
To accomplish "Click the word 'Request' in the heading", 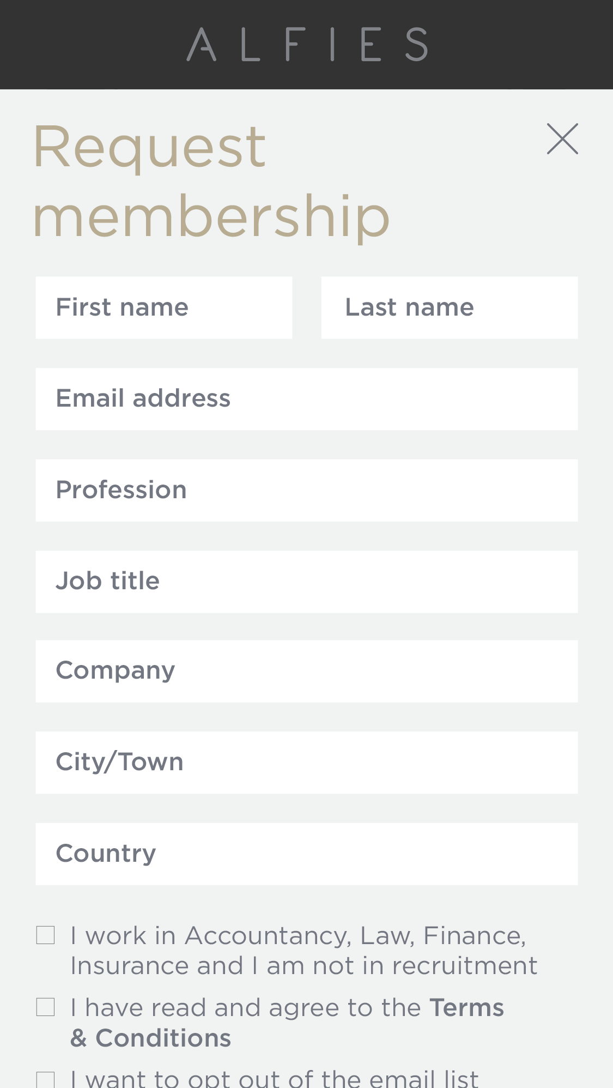I will pos(149,147).
